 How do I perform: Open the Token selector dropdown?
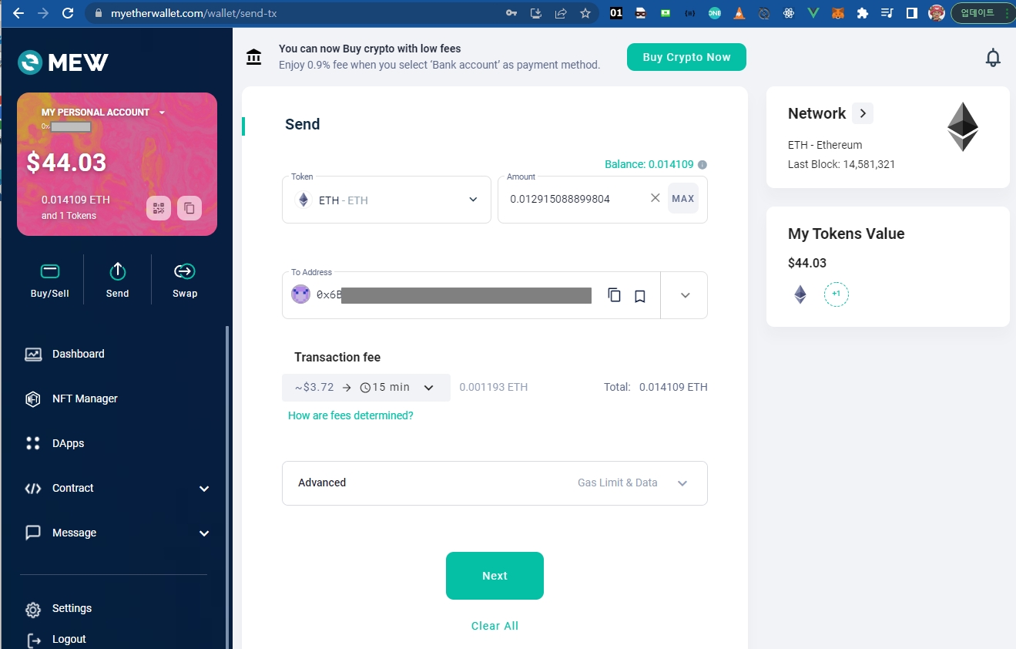[387, 200]
